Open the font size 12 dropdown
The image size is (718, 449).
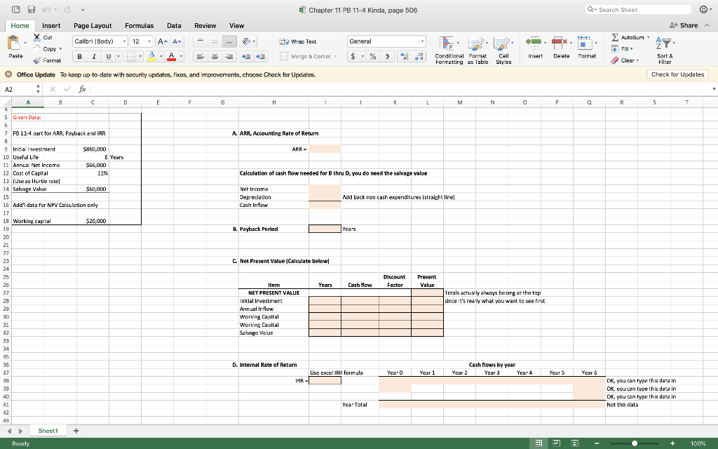(149, 41)
